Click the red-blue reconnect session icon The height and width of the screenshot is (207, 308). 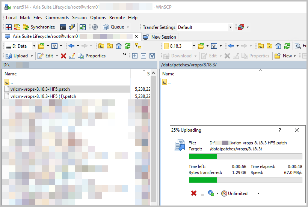point(241,27)
